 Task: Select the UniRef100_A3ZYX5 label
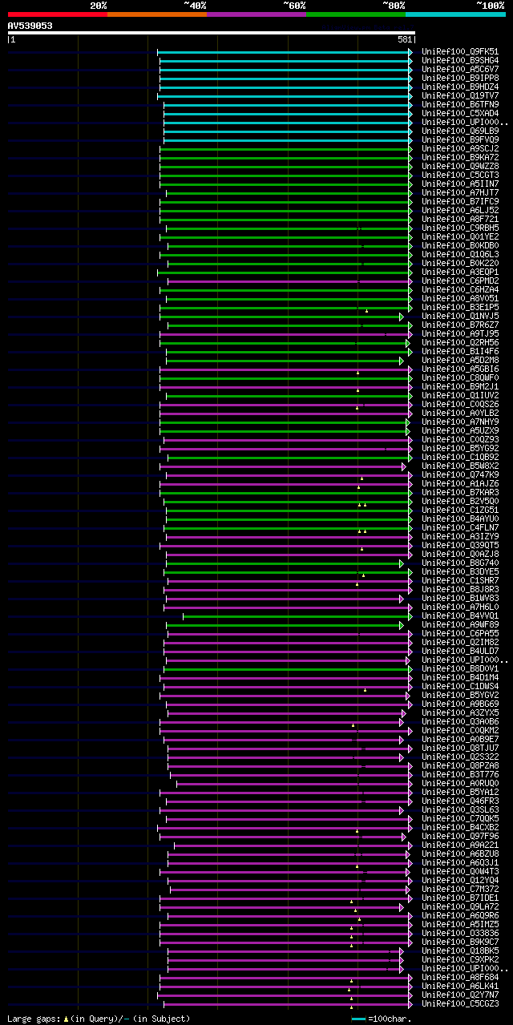coord(460,712)
